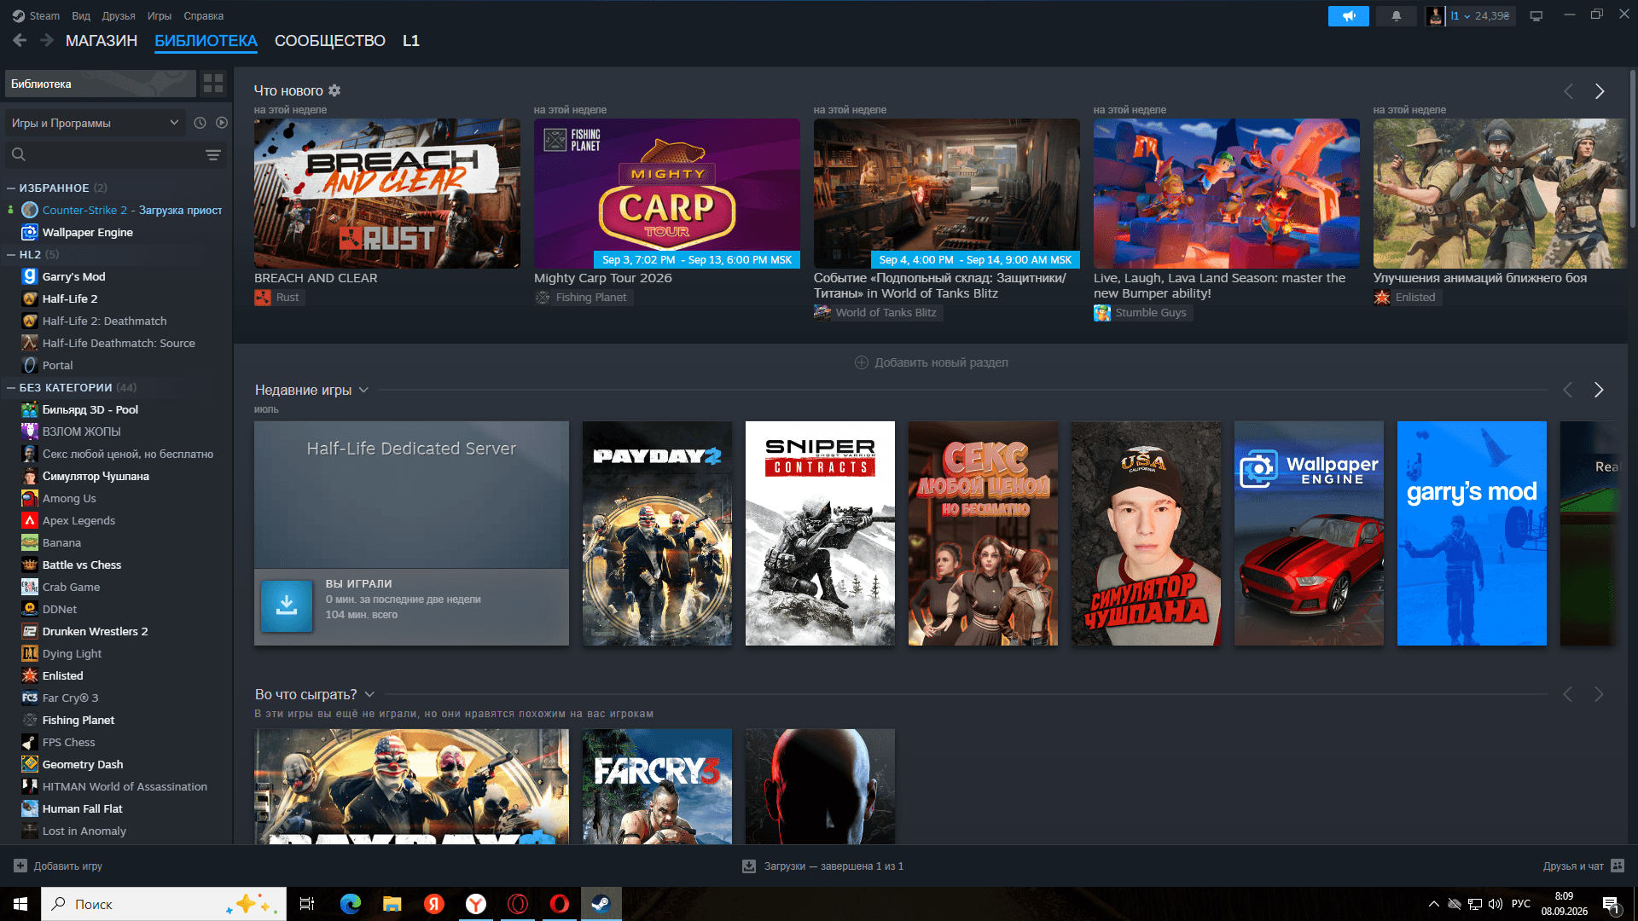
Task: Download Half-Life Dedicated Server button
Action: click(287, 606)
